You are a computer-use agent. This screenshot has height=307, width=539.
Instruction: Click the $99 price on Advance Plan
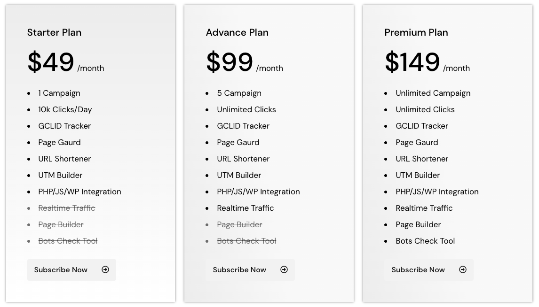point(230,61)
